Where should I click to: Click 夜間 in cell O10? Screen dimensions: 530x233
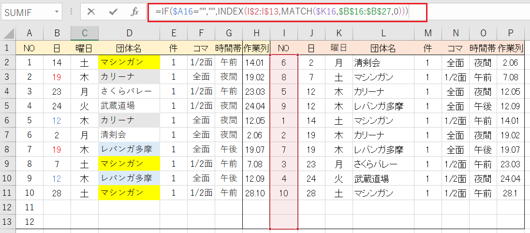[483, 178]
